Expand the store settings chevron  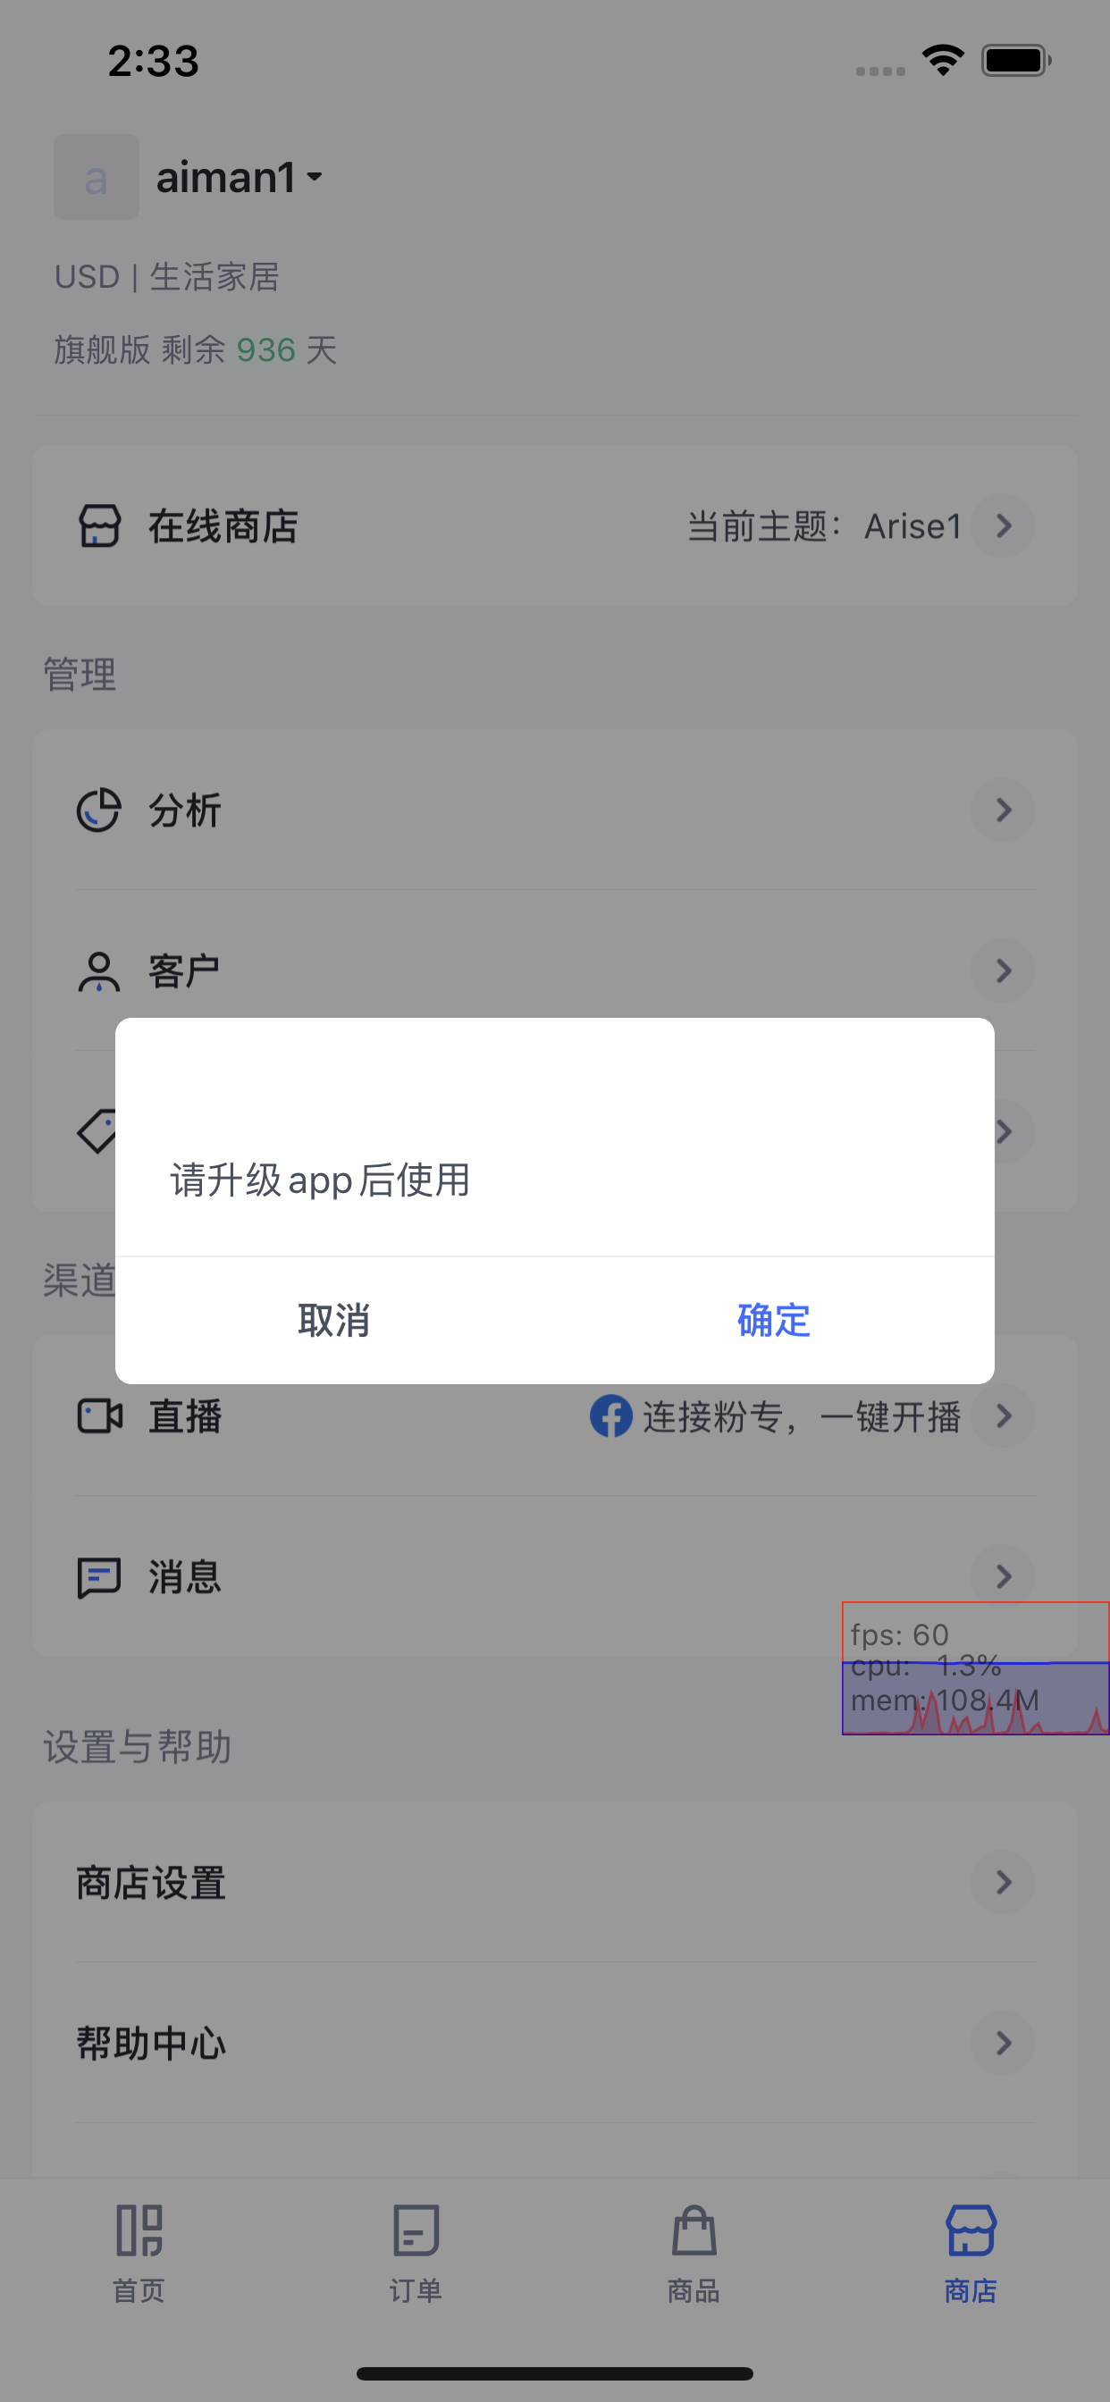pyautogui.click(x=1003, y=1882)
